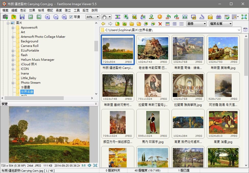This screenshot has height=173, width=249.
Task: Go up one folder level with the up arrow icon
Action: point(117,24)
